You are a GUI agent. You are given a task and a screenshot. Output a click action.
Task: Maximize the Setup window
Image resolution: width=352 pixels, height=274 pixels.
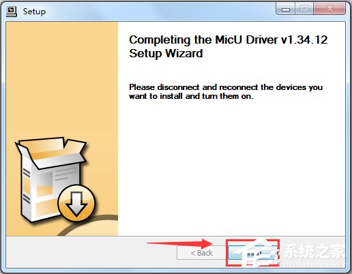pos(304,10)
